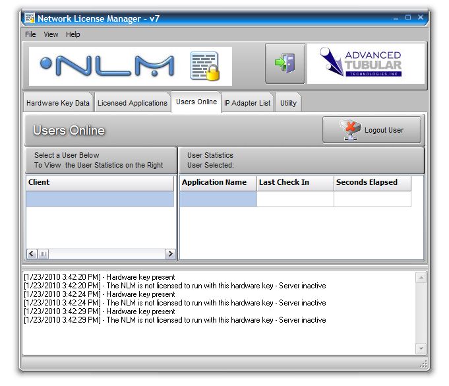Click the Seconds Elapsed column header
Image resolution: width=449 pixels, height=386 pixels.
(x=372, y=183)
